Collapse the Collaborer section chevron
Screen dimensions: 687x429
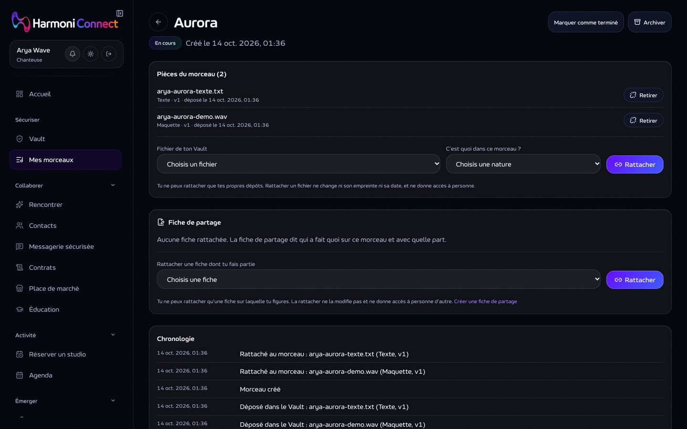tap(113, 185)
